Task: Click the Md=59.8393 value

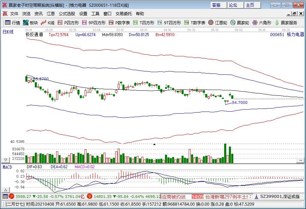Action: [x=112, y=35]
